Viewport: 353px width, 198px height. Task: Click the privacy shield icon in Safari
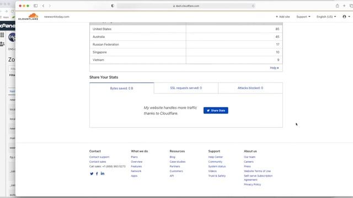point(113,6)
